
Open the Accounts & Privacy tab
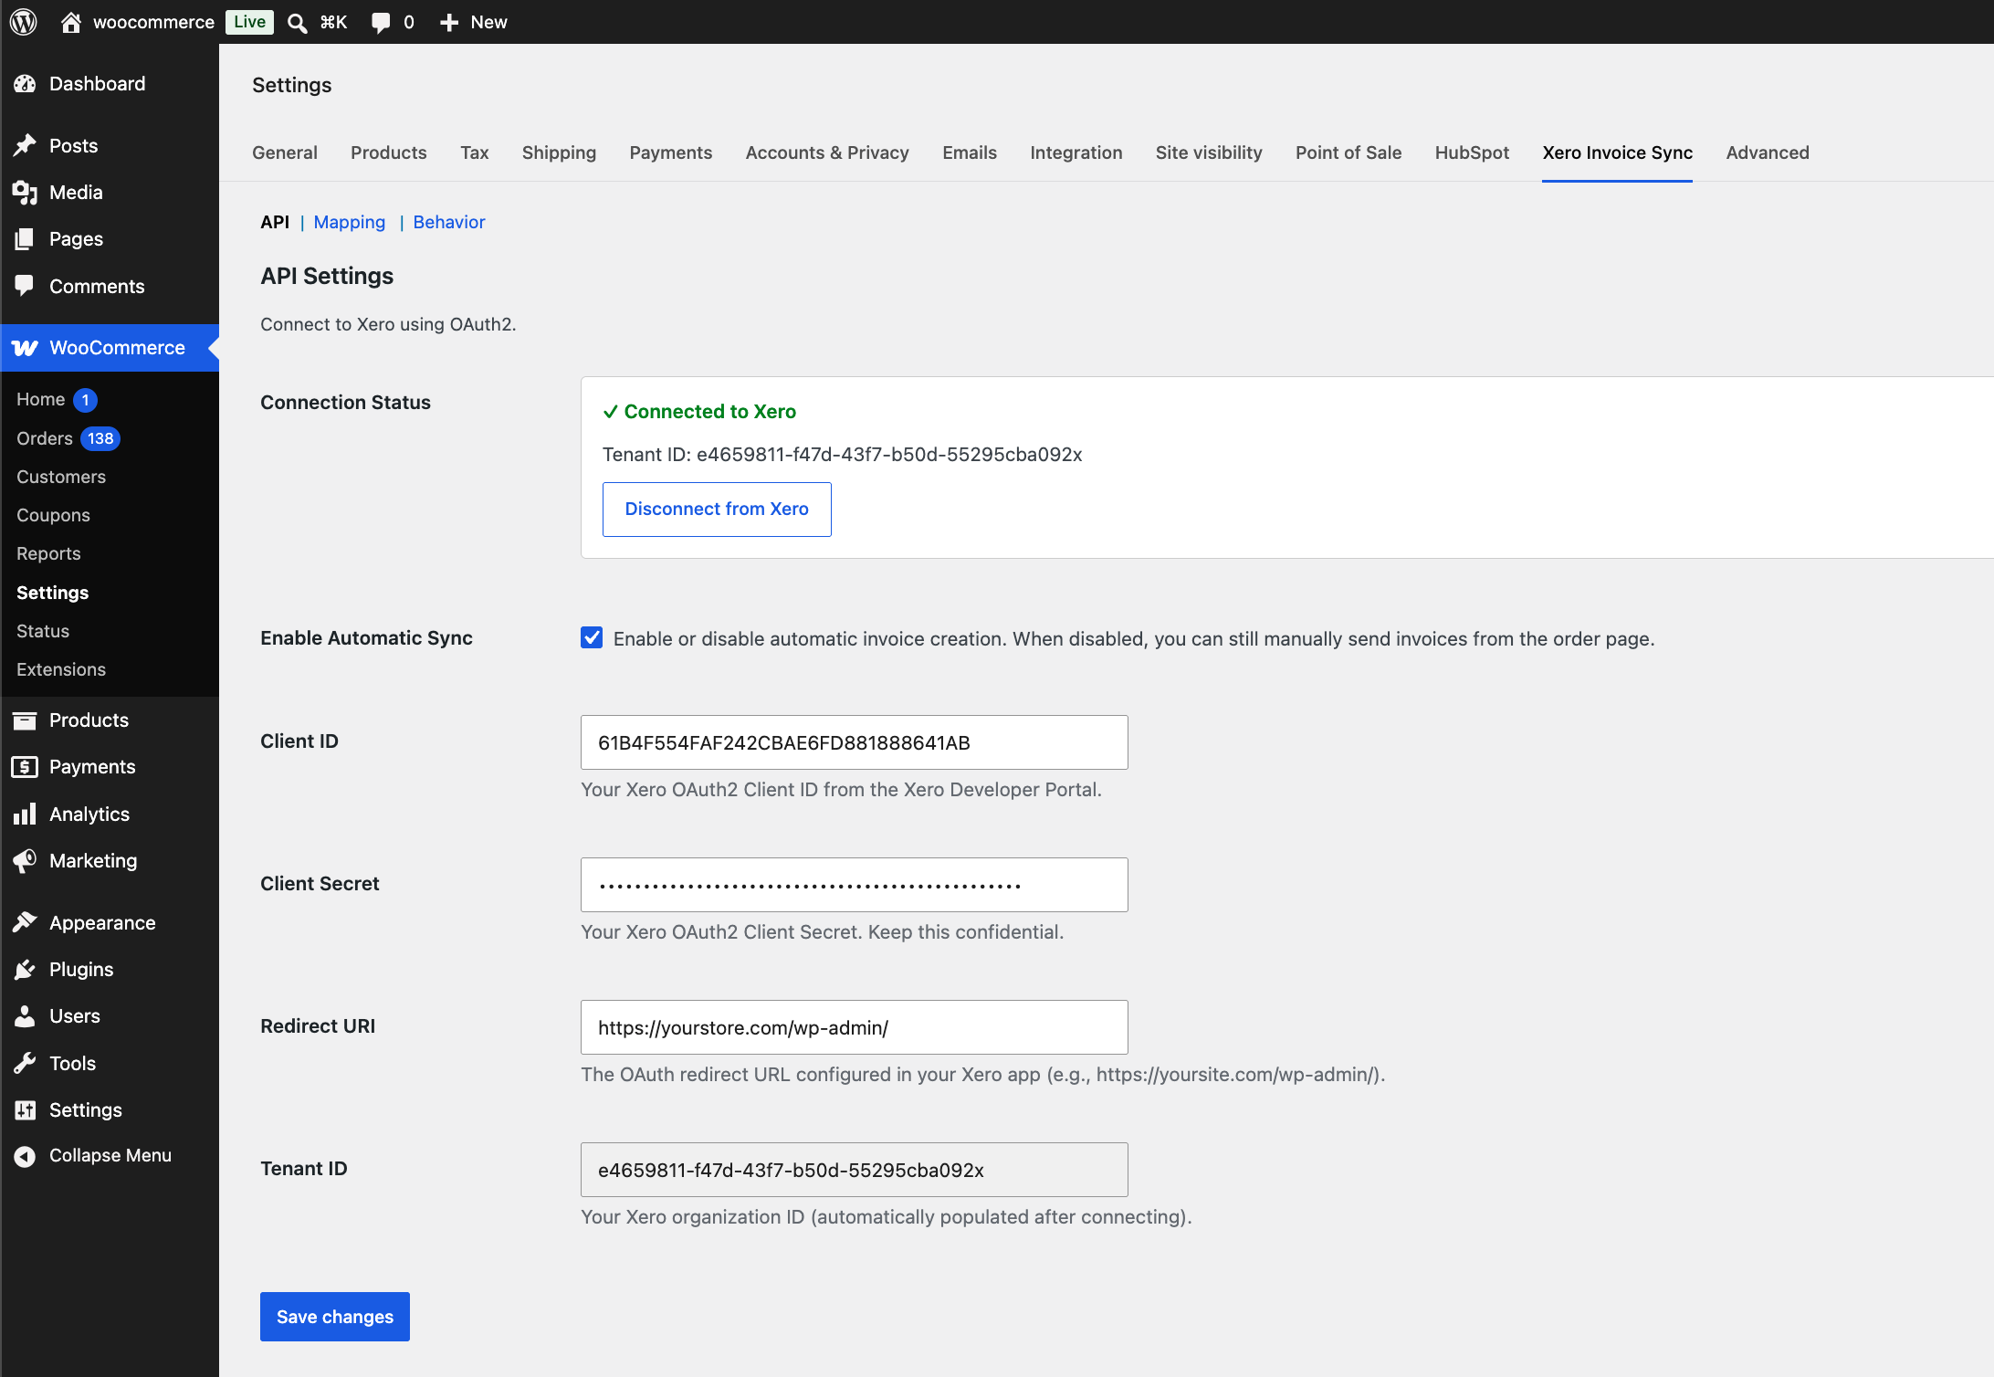point(827,152)
